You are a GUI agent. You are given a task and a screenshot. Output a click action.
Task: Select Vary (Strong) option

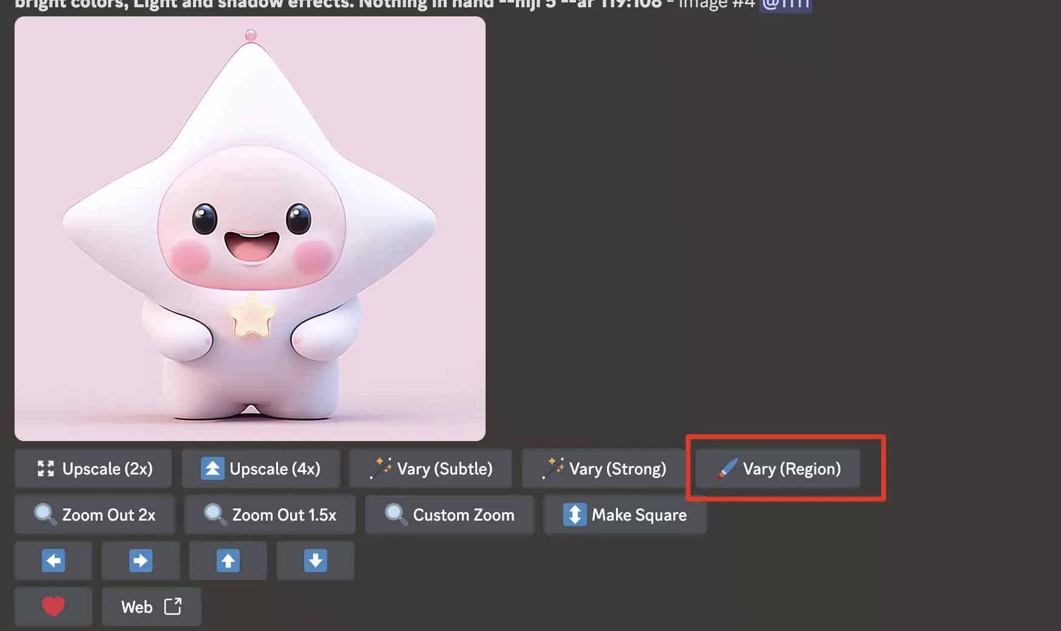point(603,468)
